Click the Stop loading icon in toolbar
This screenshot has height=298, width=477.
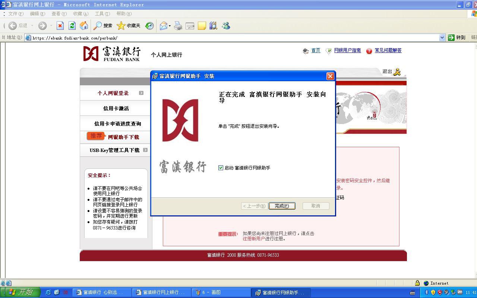click(60, 26)
